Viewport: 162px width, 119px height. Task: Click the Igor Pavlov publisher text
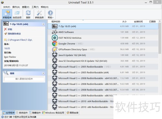pyautogui.click(x=10, y=57)
